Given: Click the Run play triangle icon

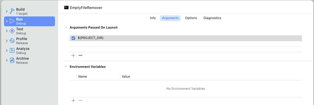Looking at the screenshot, I should click(12, 21).
